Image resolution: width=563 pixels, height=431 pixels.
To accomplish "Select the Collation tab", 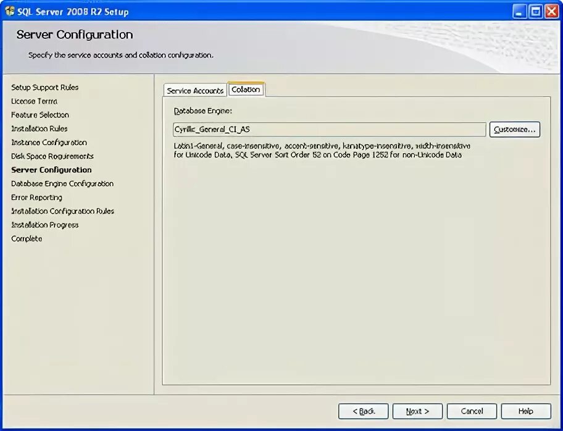I will coord(246,90).
